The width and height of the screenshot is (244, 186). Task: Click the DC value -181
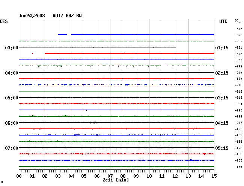click(x=238, y=135)
